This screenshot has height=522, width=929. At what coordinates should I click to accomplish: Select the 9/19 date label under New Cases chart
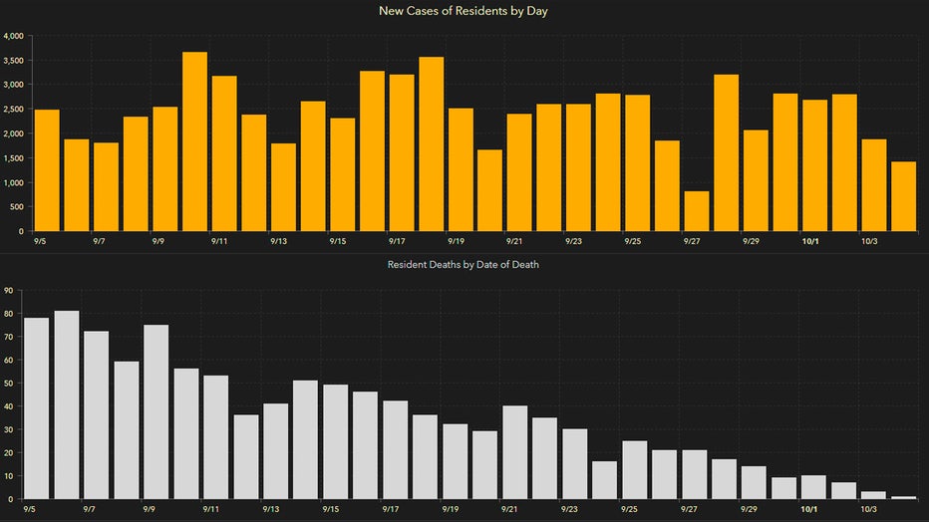click(457, 241)
